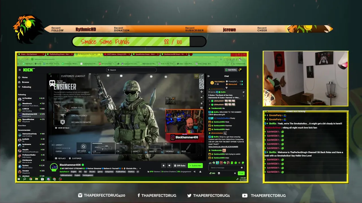Select P18 pistol slot
The height and width of the screenshot is (203, 362).
tap(124, 148)
